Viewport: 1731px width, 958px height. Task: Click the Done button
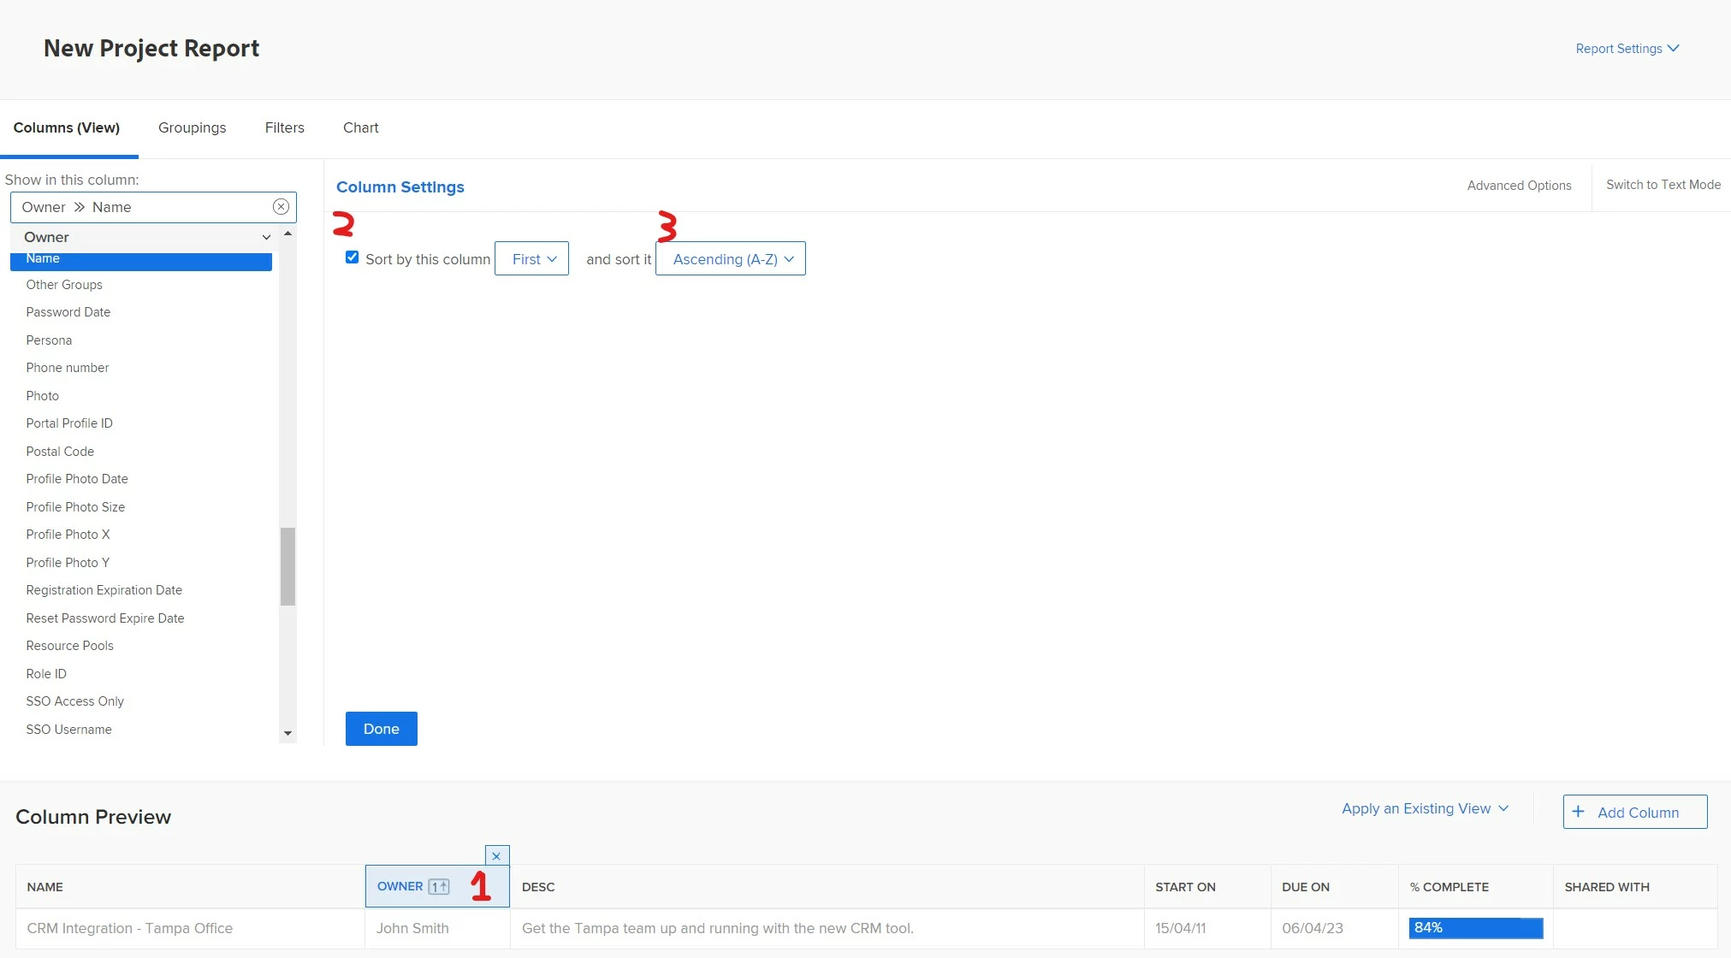click(381, 729)
